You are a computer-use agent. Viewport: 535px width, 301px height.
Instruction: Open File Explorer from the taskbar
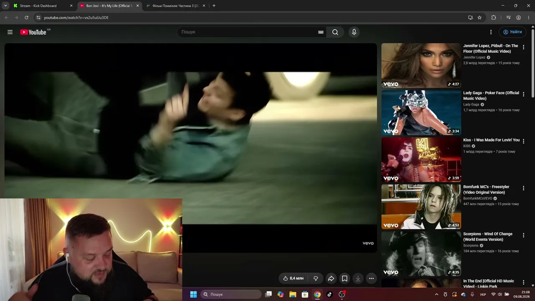(x=293, y=294)
